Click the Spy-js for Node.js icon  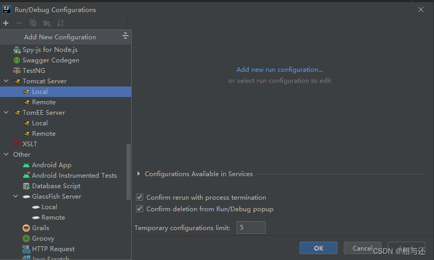tap(17, 50)
